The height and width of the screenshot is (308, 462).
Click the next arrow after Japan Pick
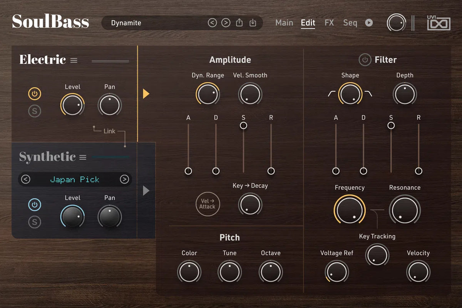(x=124, y=179)
